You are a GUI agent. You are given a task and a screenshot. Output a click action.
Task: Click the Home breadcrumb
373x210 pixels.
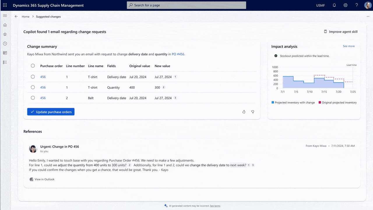coord(26,17)
